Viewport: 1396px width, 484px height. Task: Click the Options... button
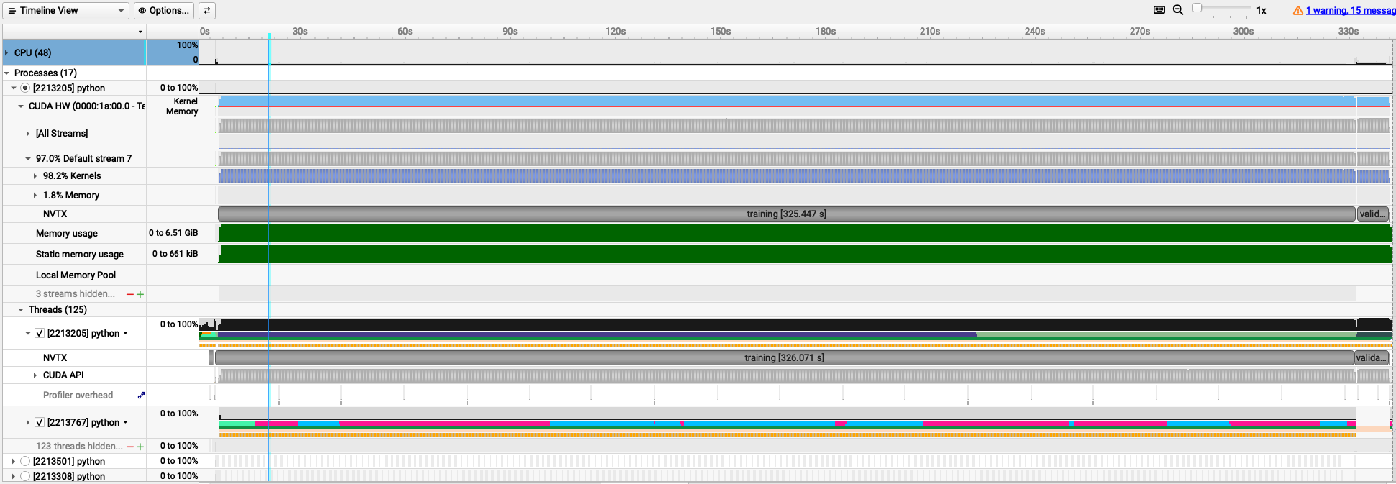tap(164, 11)
